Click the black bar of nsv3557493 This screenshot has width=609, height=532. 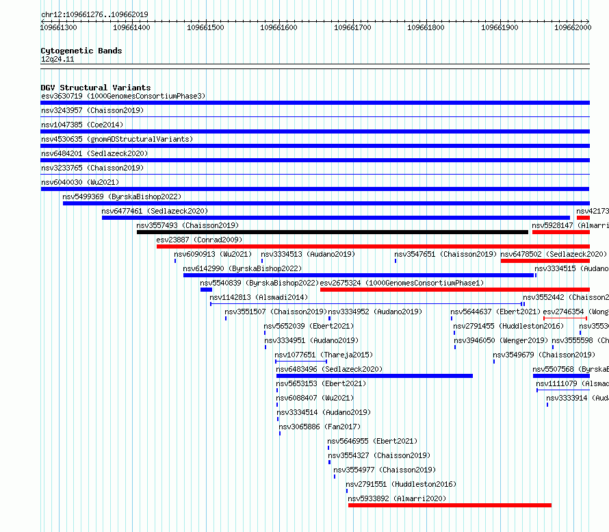333,232
